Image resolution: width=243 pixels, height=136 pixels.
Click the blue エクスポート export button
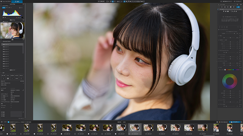235,122
